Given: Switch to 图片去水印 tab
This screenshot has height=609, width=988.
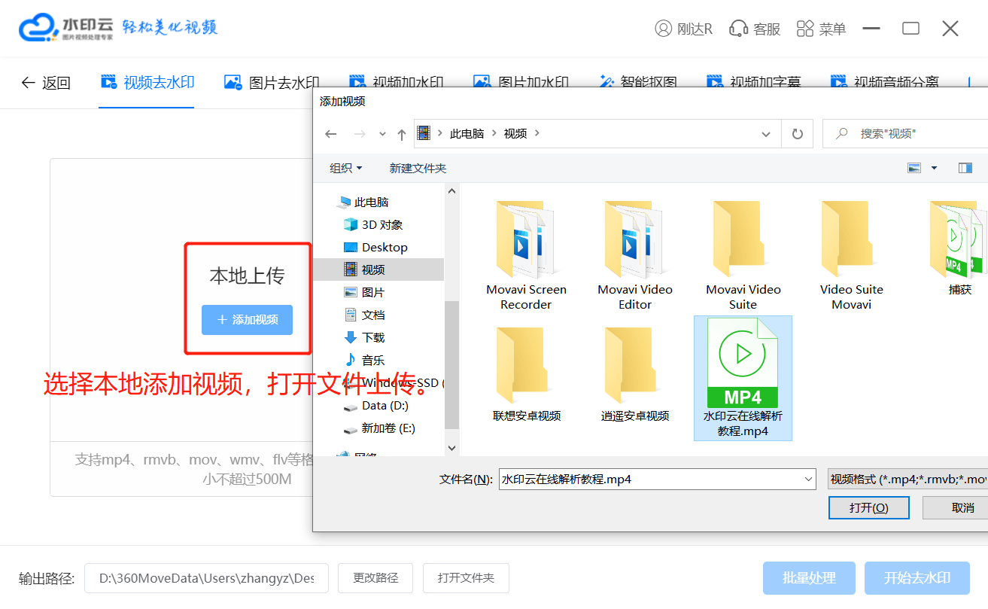Looking at the screenshot, I should tap(272, 83).
